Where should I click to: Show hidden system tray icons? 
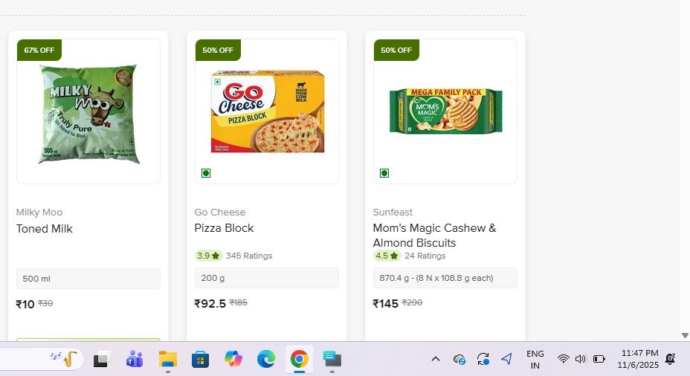pos(436,360)
